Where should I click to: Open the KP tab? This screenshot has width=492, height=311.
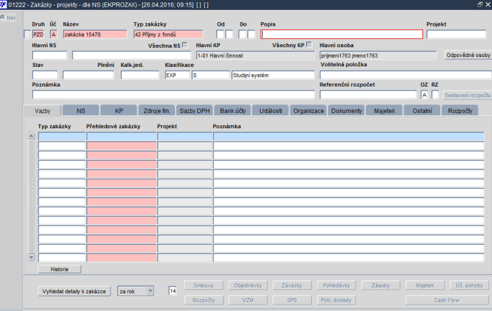[x=119, y=111]
